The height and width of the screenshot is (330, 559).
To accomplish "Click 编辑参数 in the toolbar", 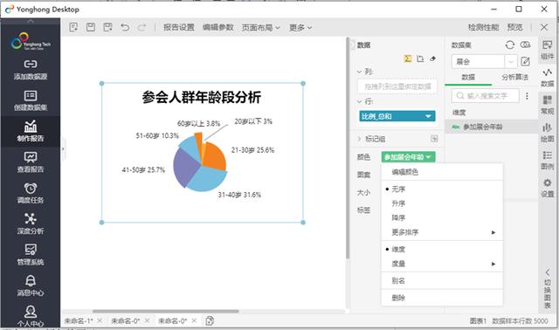I will coord(217,27).
